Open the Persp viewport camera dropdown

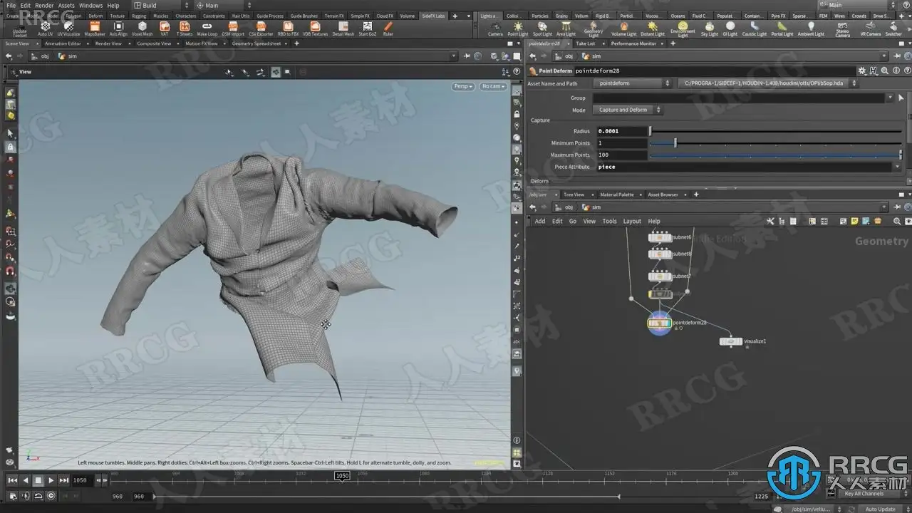pos(463,86)
